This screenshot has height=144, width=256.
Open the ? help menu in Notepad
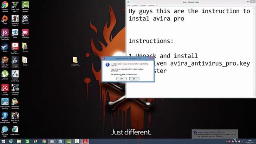[x=156, y=5]
